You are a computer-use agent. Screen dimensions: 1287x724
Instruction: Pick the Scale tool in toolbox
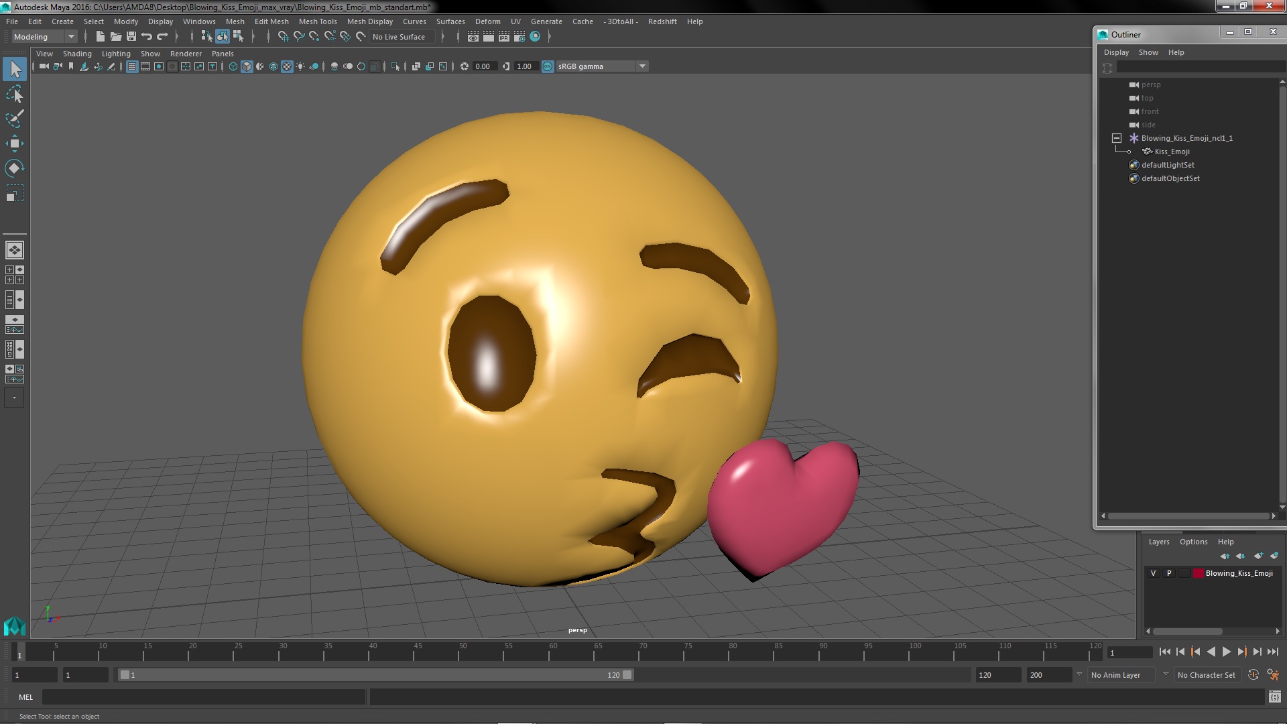tap(15, 193)
